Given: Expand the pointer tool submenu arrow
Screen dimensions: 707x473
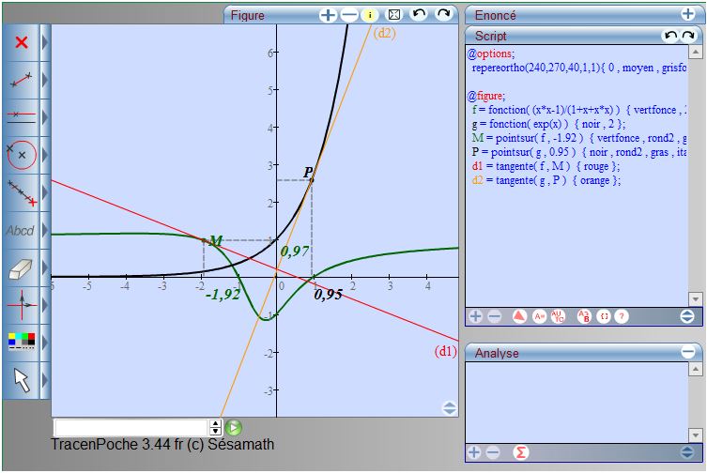Looking at the screenshot, I should 45,380.
